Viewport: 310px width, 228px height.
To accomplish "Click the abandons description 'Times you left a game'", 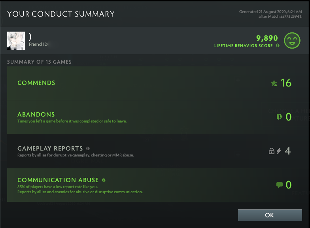I will (x=72, y=121).
